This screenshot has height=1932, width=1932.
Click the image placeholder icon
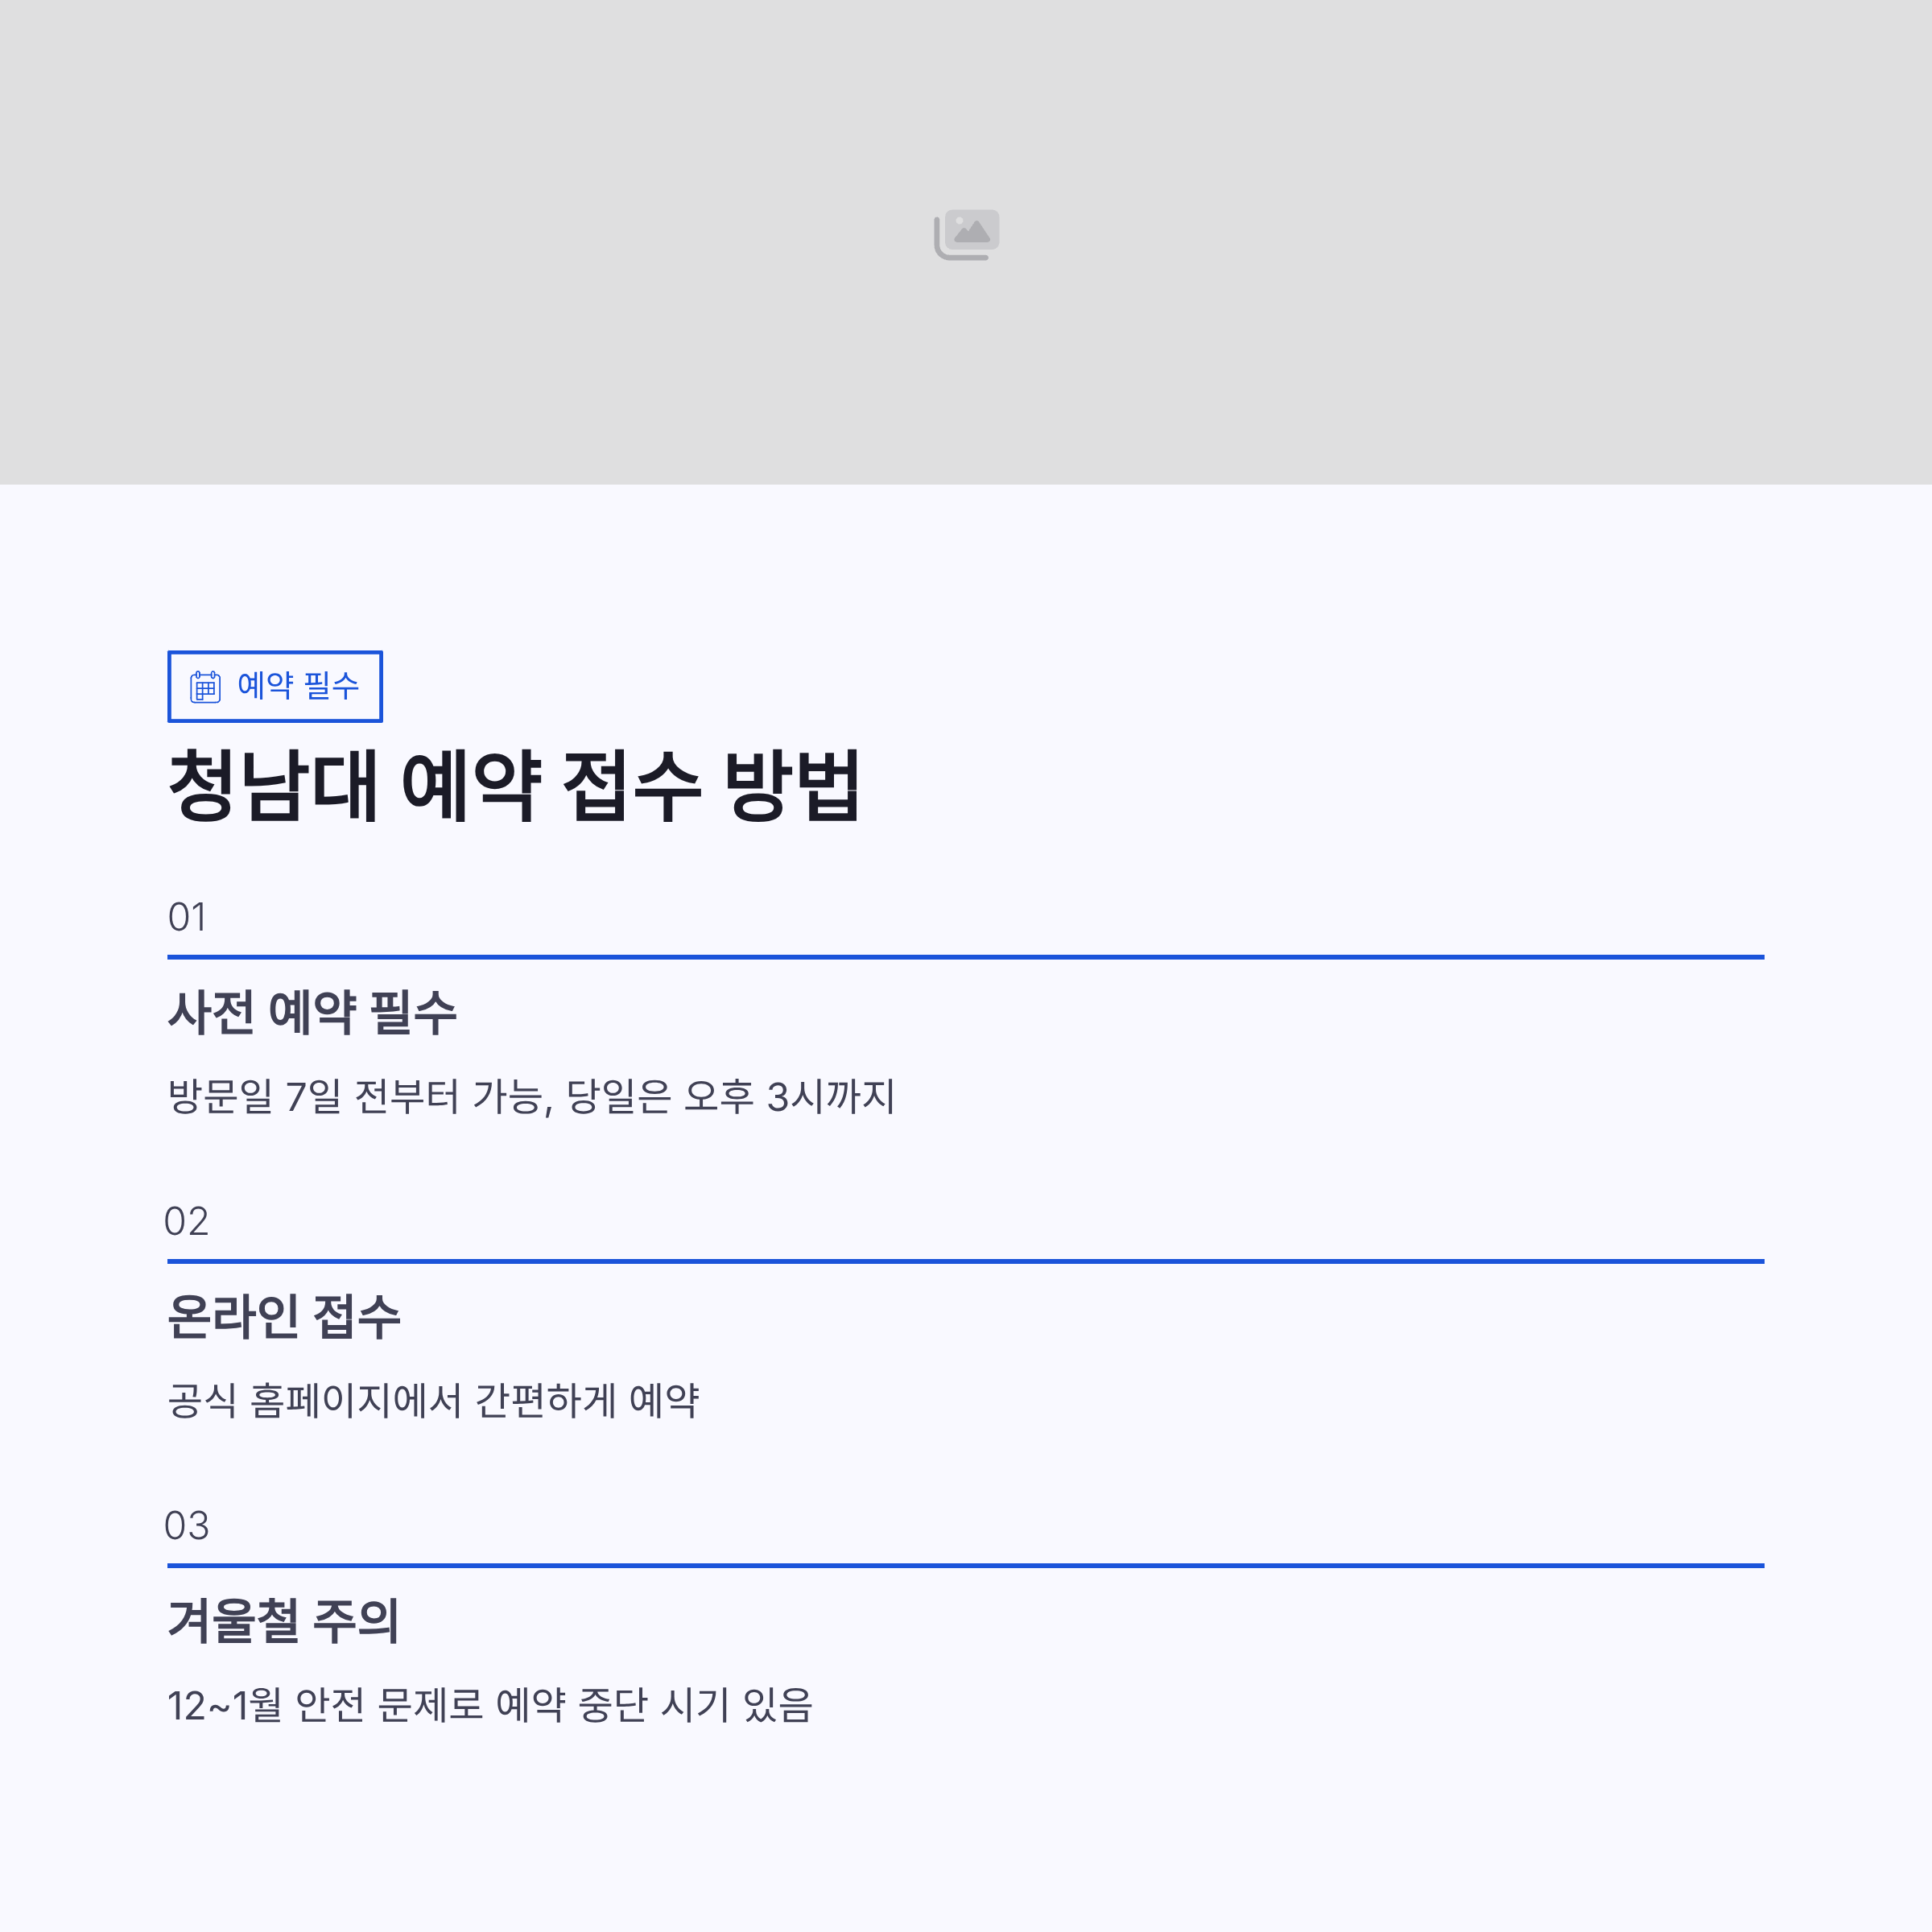pyautogui.click(x=966, y=234)
